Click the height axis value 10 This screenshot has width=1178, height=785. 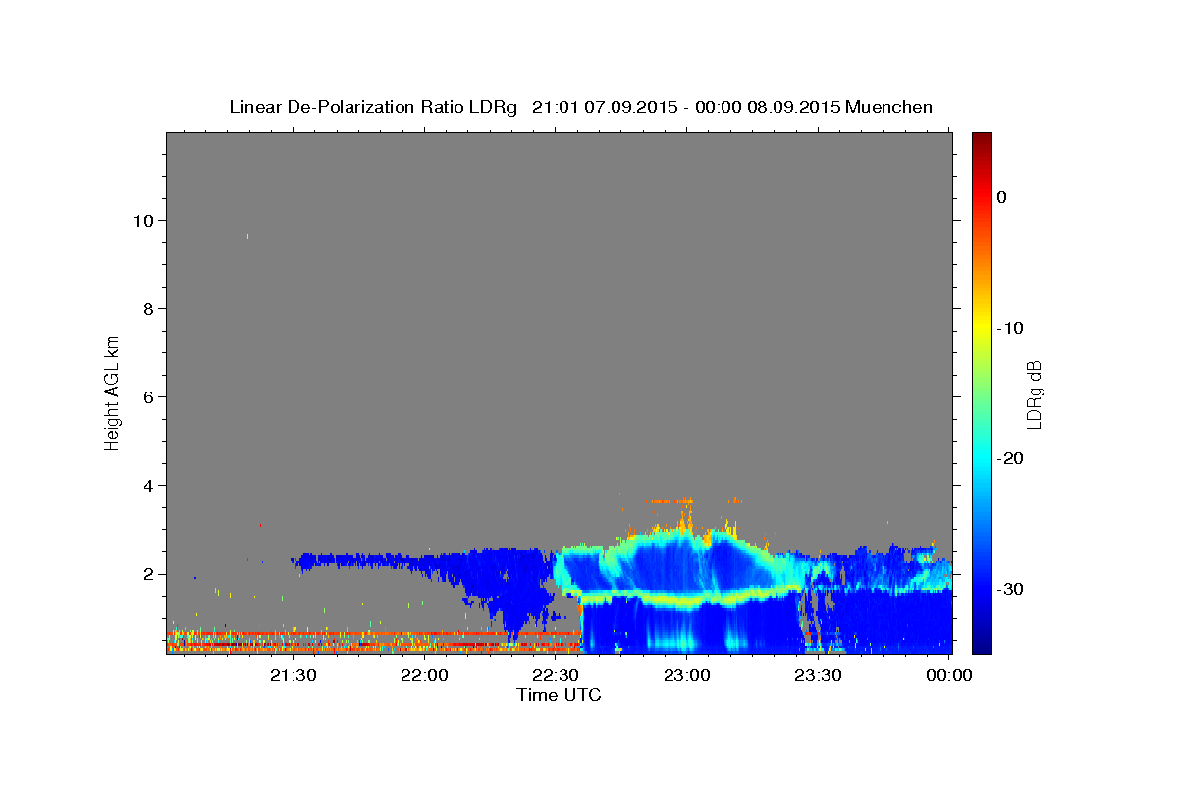142,220
